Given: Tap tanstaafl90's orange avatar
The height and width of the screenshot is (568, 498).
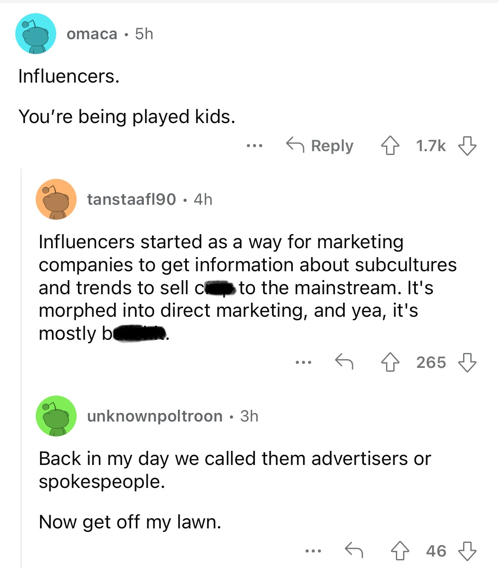Looking at the screenshot, I should (x=56, y=199).
